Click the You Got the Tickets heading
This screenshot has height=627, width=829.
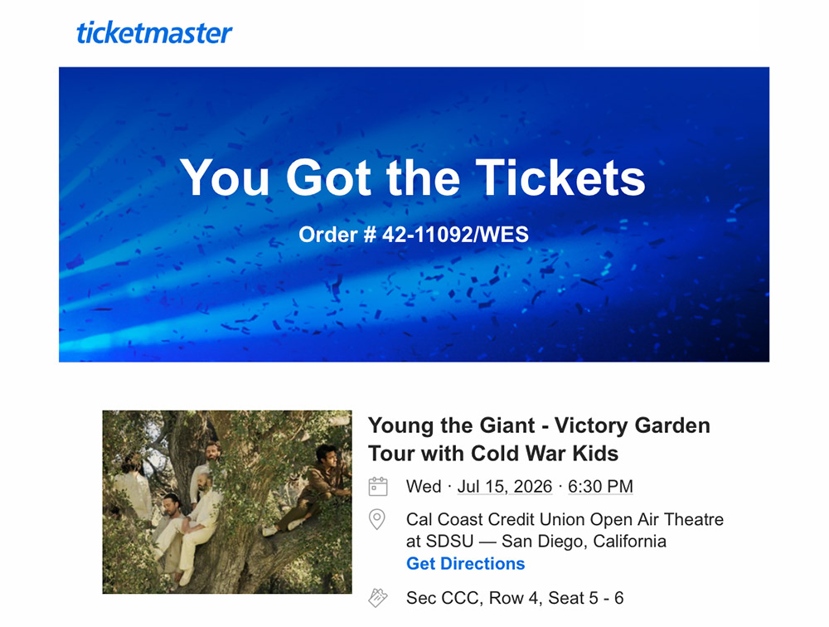pos(414,177)
